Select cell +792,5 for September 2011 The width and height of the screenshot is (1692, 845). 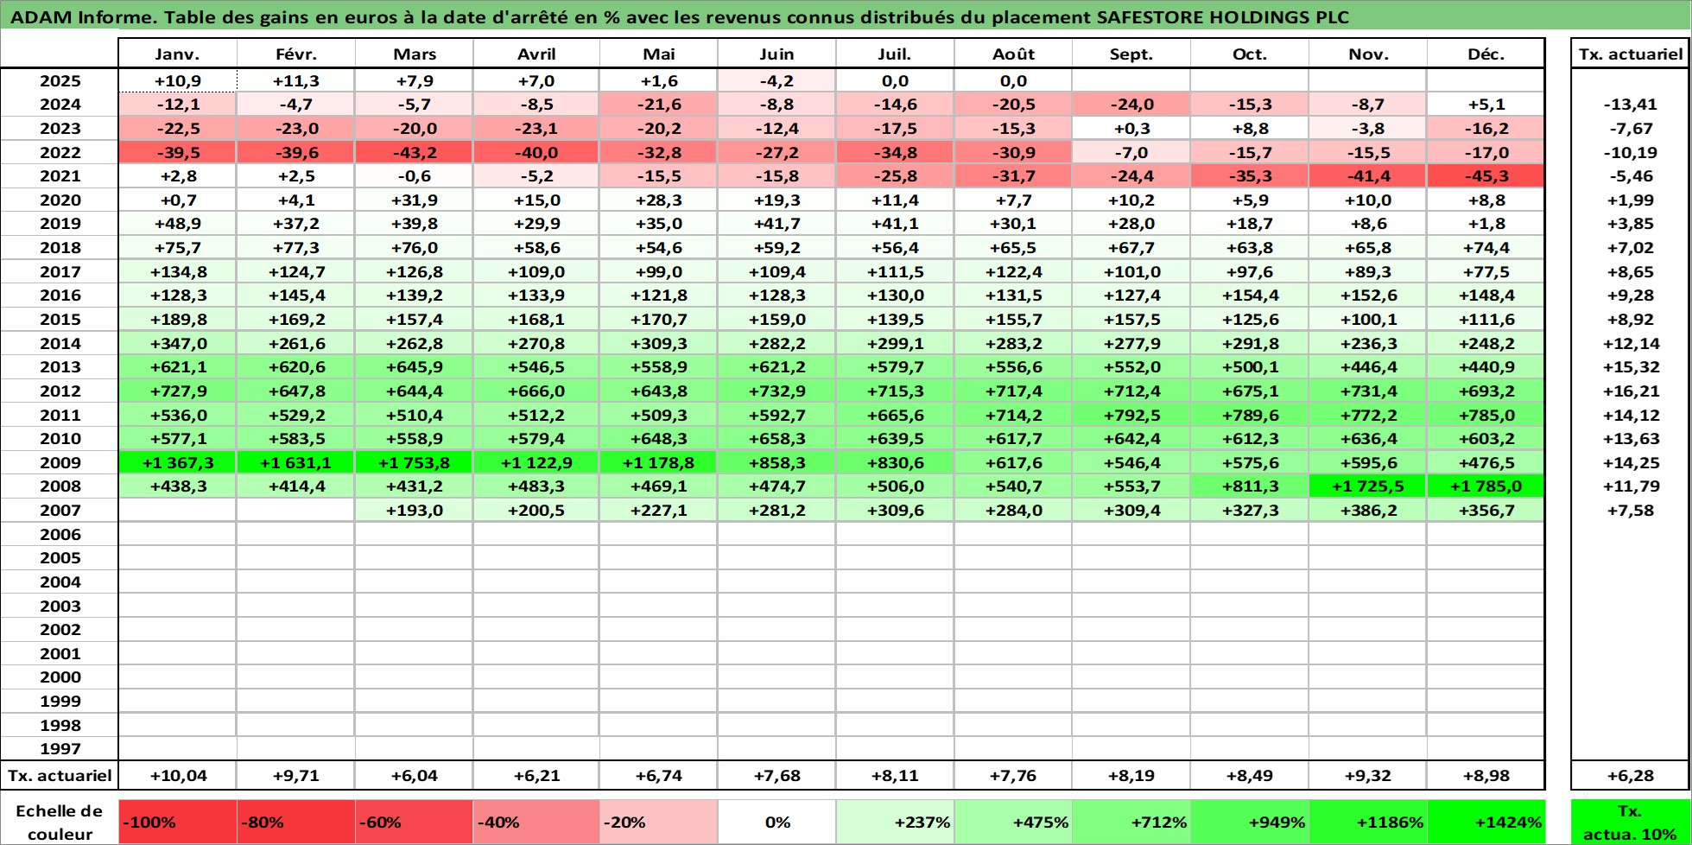pyautogui.click(x=1131, y=415)
